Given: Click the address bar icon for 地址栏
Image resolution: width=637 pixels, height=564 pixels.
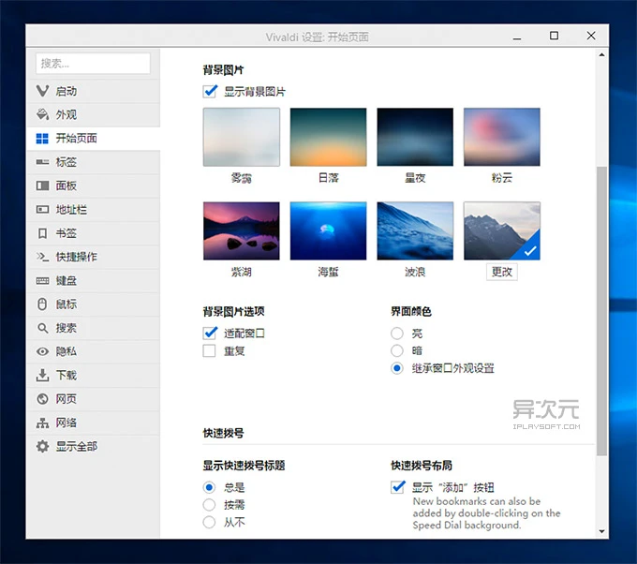Looking at the screenshot, I should [x=42, y=210].
